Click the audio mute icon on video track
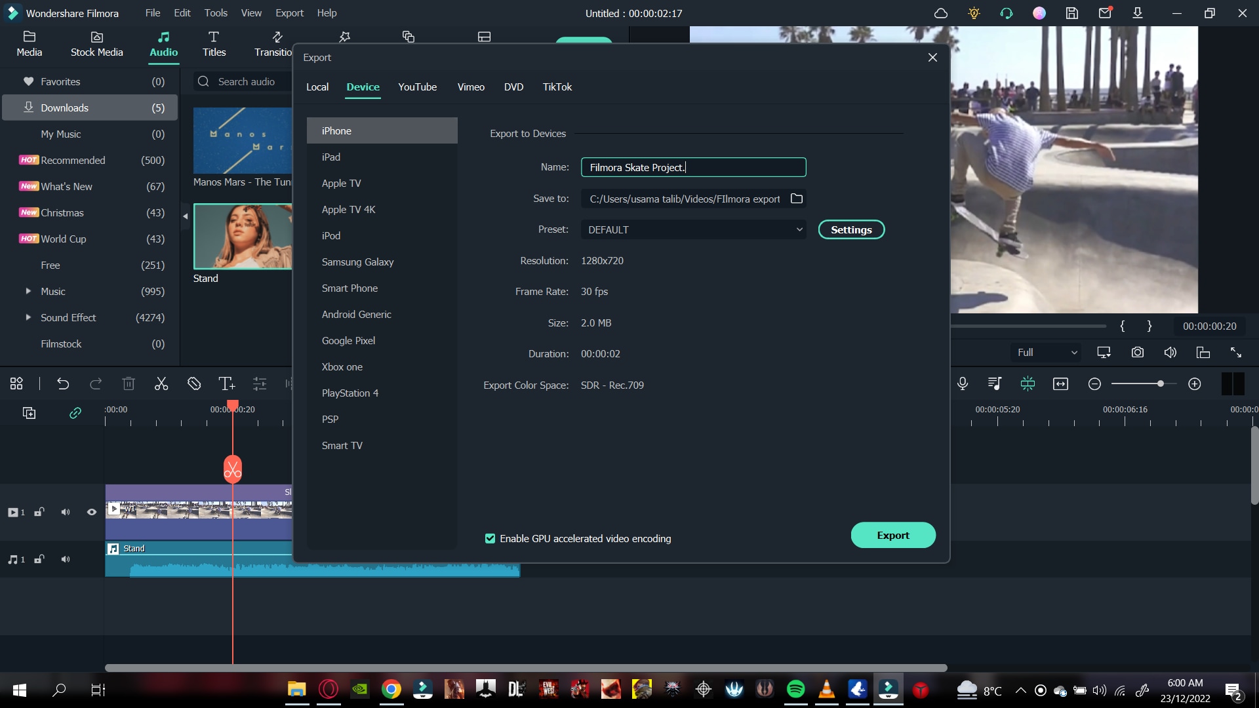Screen dimensions: 1259x708 [x=65, y=511]
